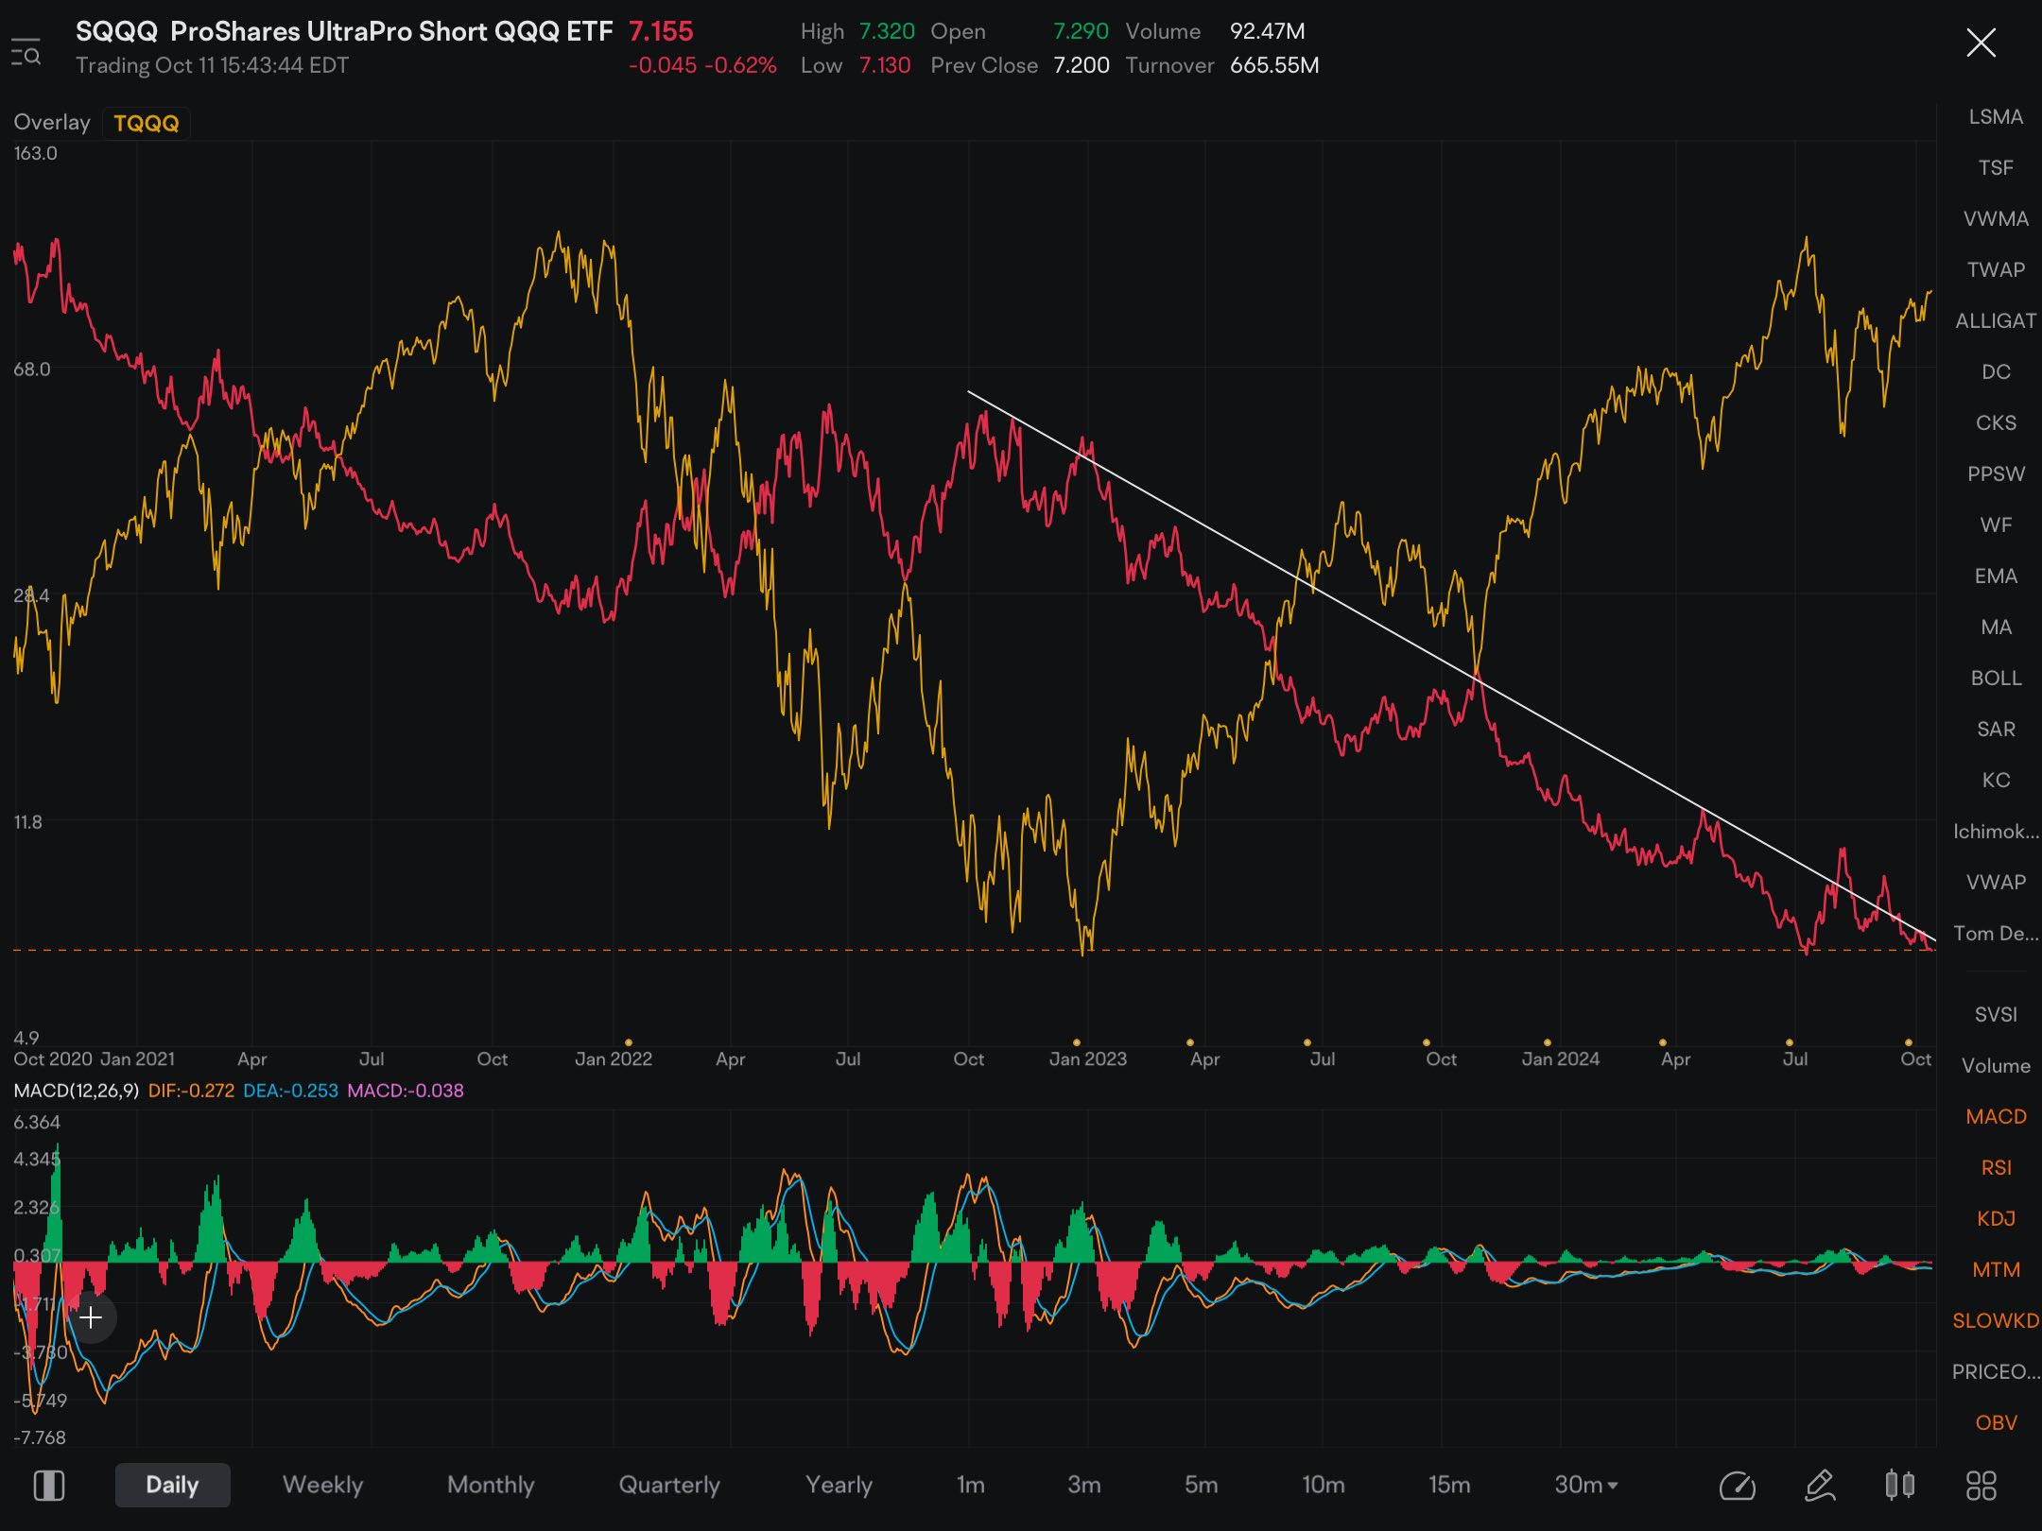Toggle the PRICEO sub-indicator
2042x1531 pixels.
click(x=1996, y=1372)
